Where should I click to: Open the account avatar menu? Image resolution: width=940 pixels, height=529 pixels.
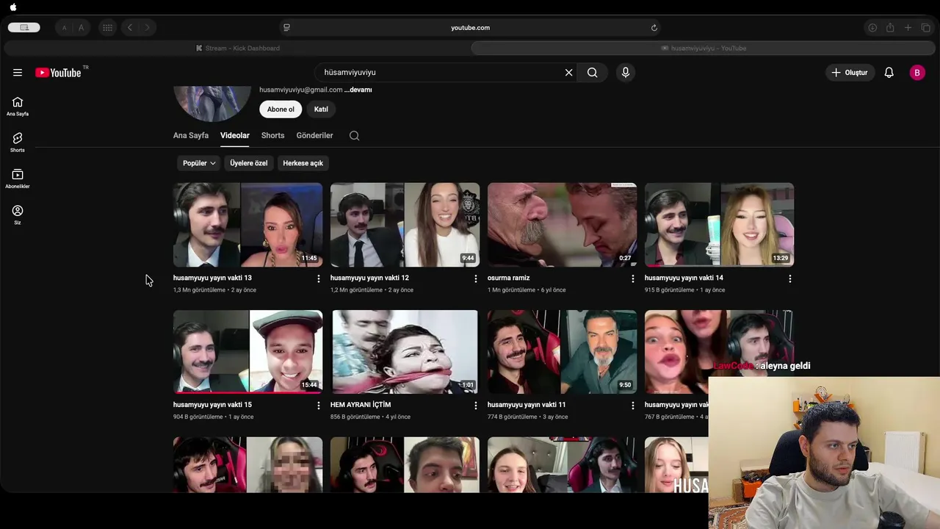[x=917, y=73]
